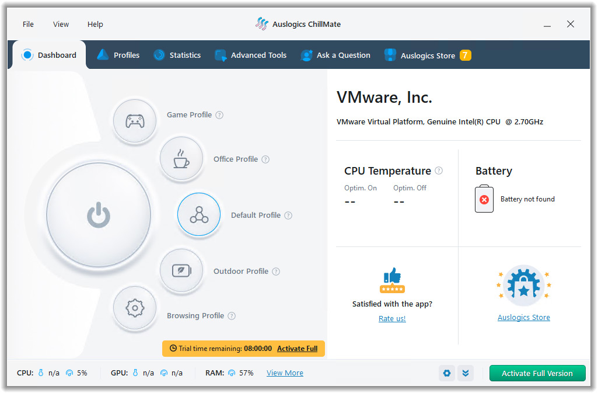The width and height of the screenshot is (598, 393).
Task: Select the Browsing Profile gear icon
Action: (x=135, y=308)
